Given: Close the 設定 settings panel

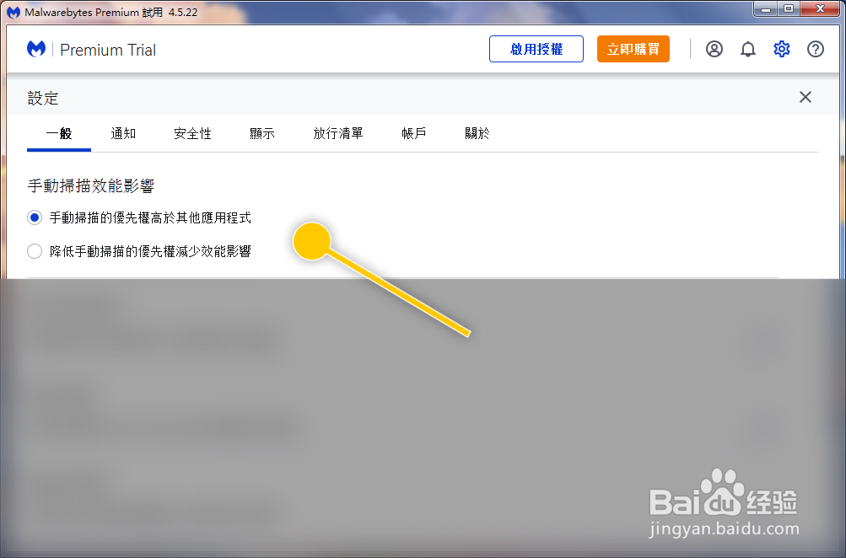Looking at the screenshot, I should point(805,97).
